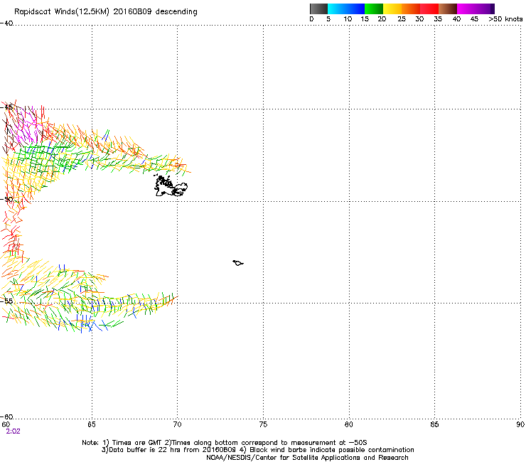The image size is (526, 462).
Task: Click the legend scale label '35'
Action: pos(438,19)
